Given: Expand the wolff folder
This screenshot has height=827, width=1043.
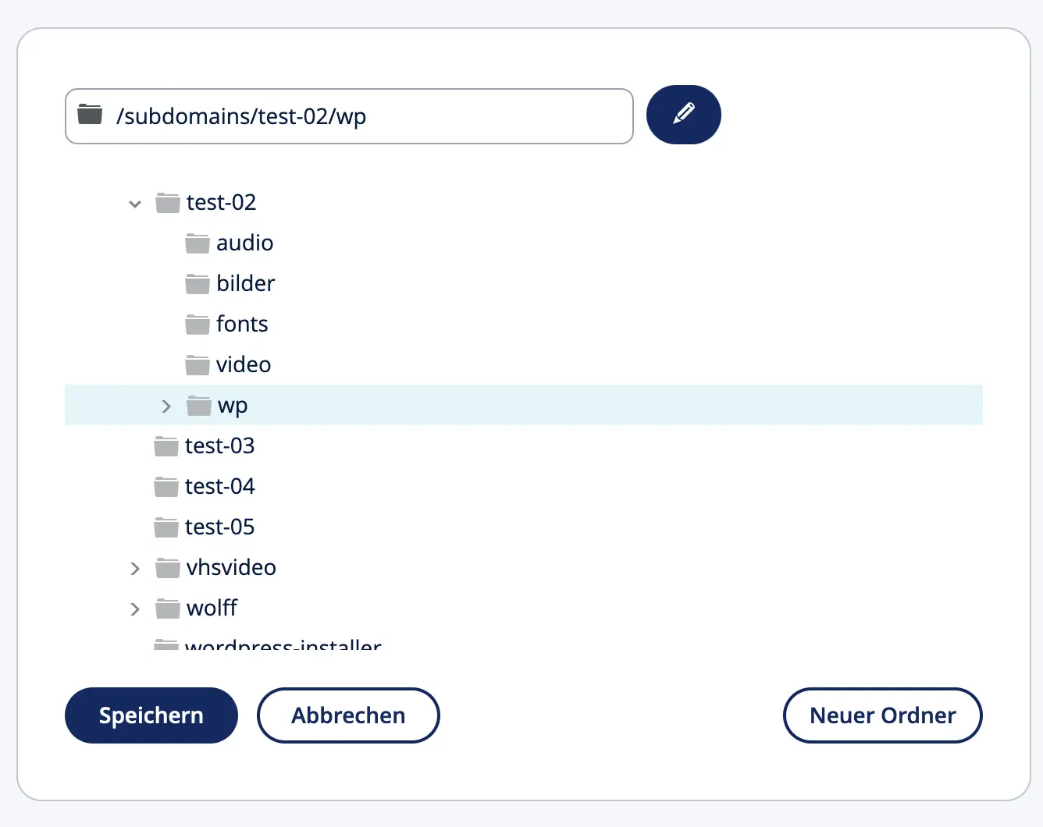Looking at the screenshot, I should pyautogui.click(x=135, y=609).
